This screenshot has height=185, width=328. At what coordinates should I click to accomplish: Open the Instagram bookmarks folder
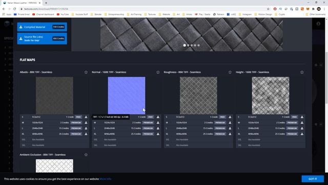[x=245, y=14]
